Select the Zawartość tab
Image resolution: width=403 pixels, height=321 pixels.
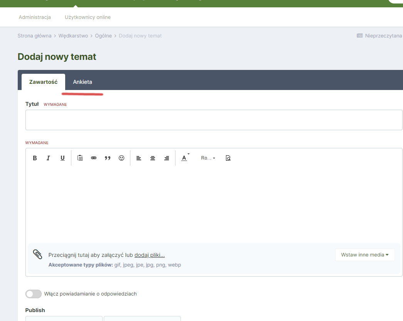coord(44,82)
